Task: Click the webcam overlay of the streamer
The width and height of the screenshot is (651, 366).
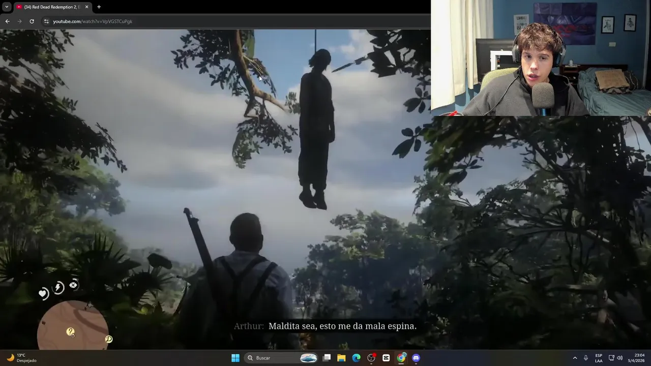Action: coord(541,58)
